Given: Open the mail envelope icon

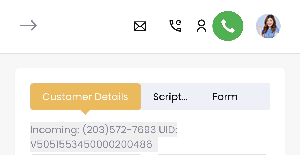Looking at the screenshot, I should pos(140,26).
